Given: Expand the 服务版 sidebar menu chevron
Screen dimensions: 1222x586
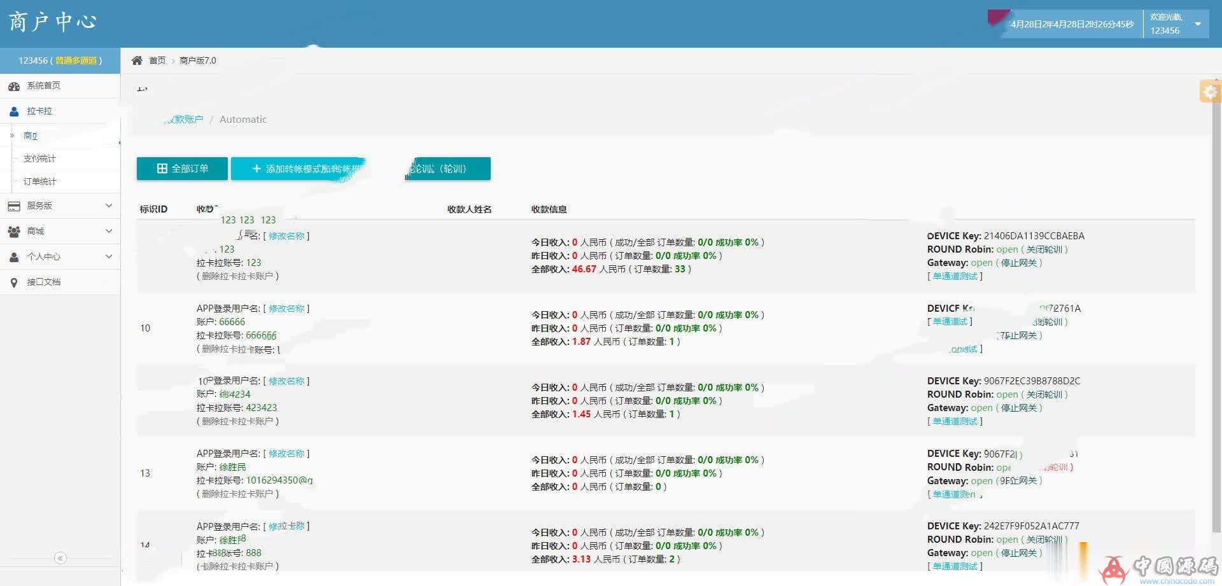Looking at the screenshot, I should pos(109,206).
